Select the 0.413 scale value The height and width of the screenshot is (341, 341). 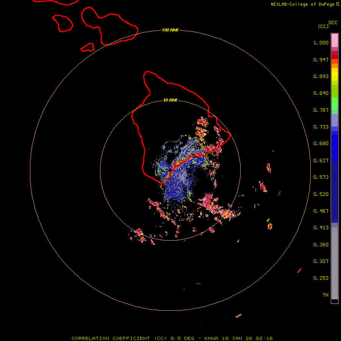pos(321,228)
